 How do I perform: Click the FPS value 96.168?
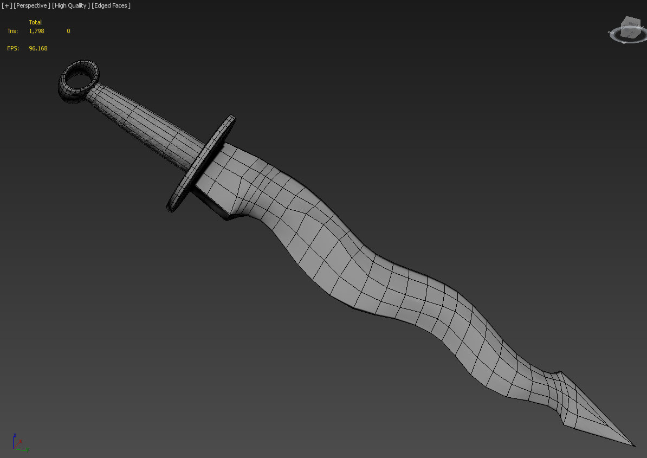point(38,48)
